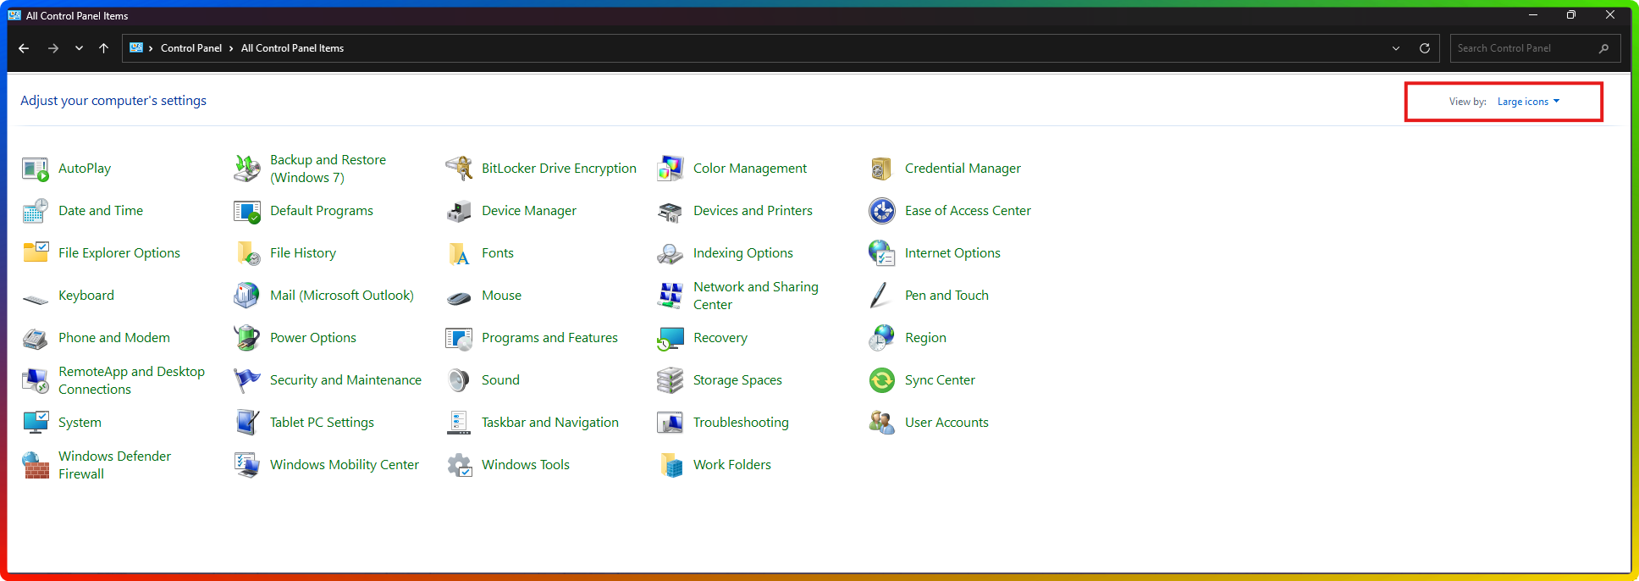Open the Windows Defender Firewall icon
1639x581 pixels.
coord(36,465)
